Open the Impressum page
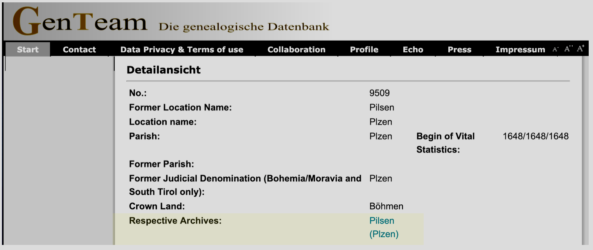Image resolution: width=593 pixels, height=250 pixels. [x=520, y=50]
